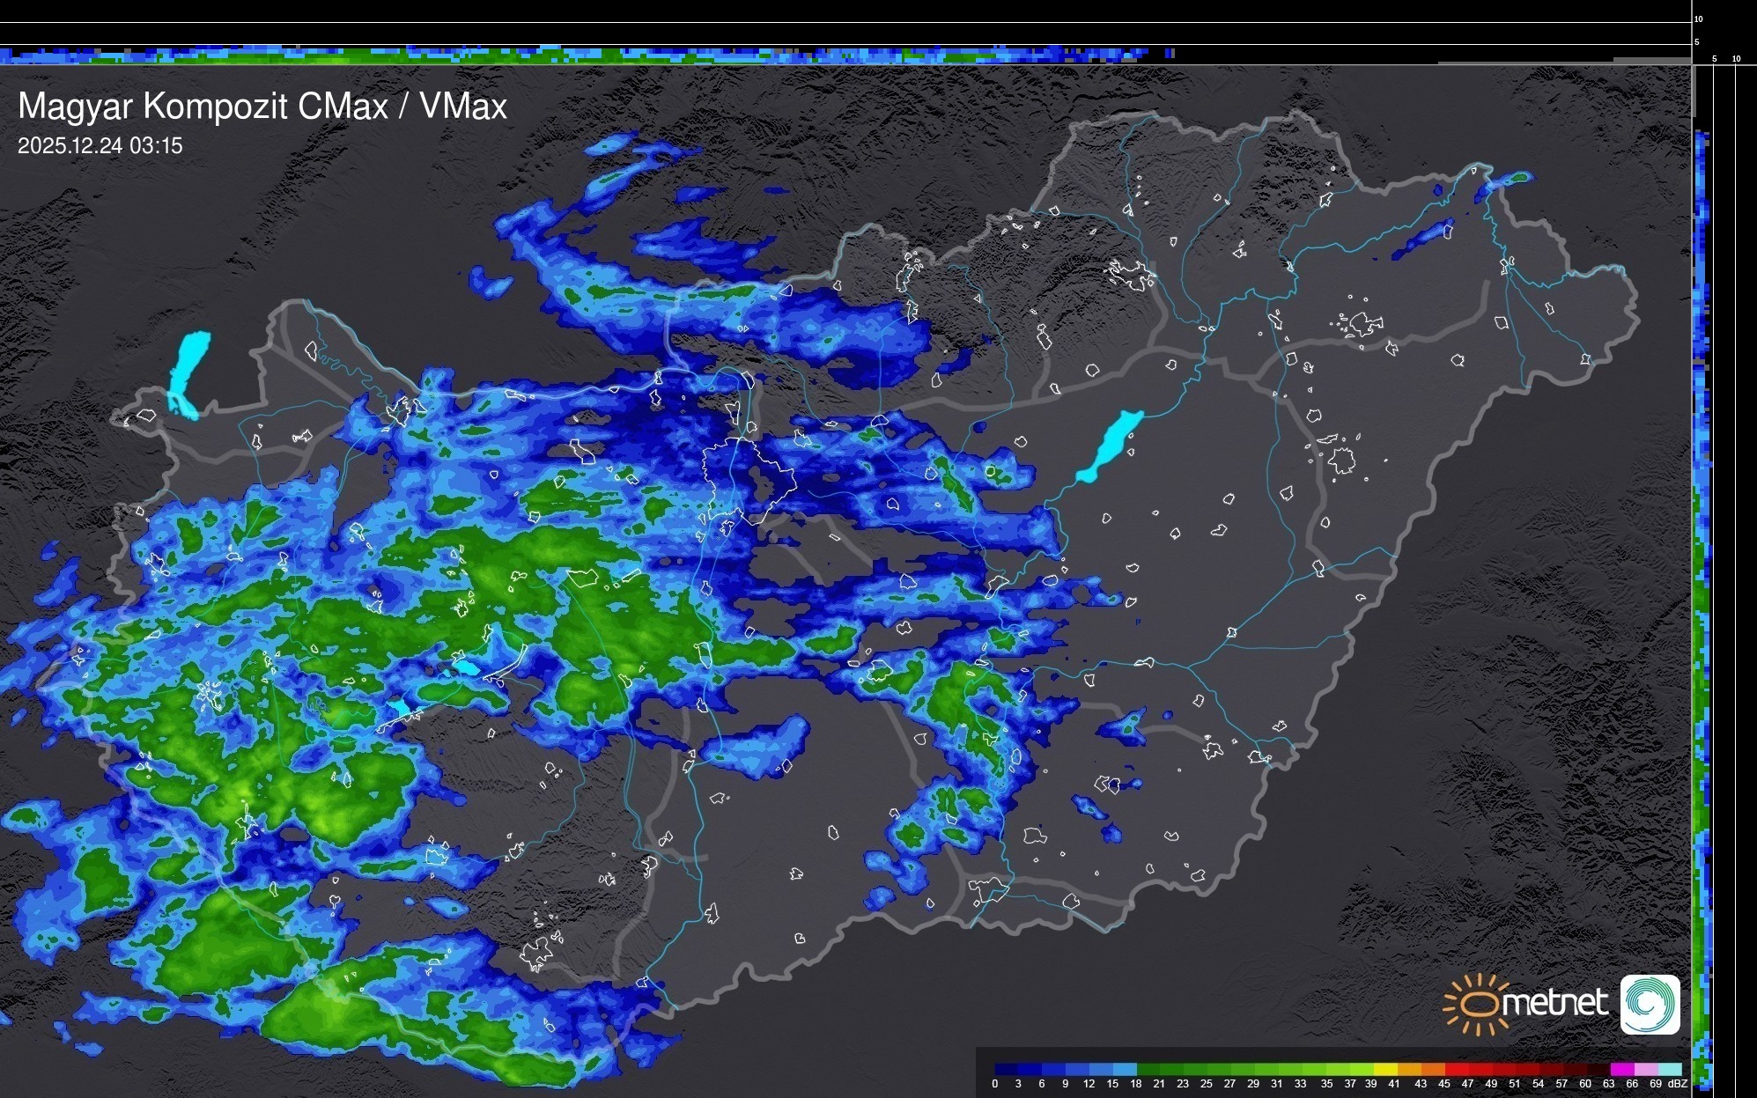This screenshot has width=1757, height=1098.
Task: Click the green swirl radar app icon
Action: pyautogui.click(x=1650, y=1004)
